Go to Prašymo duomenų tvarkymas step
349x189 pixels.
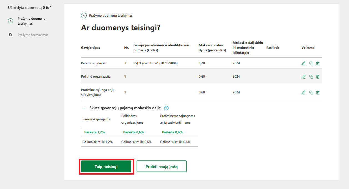[33, 21]
